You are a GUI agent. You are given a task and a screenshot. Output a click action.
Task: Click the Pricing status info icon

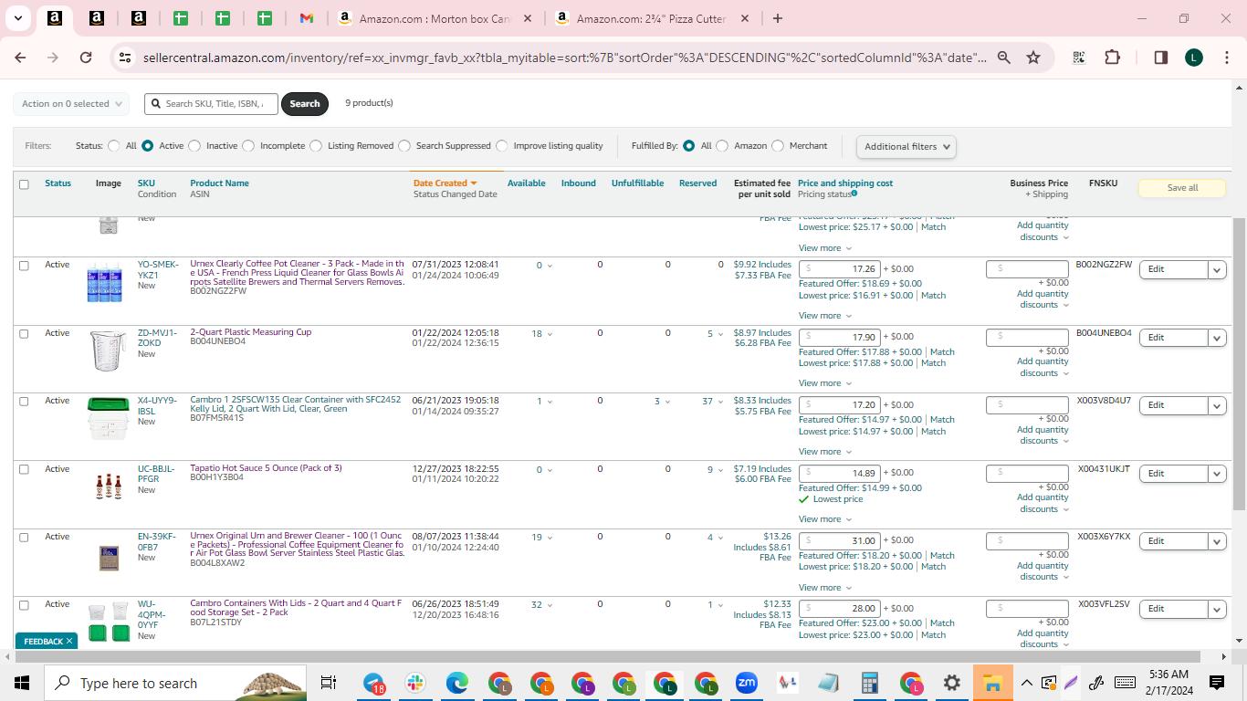854,194
